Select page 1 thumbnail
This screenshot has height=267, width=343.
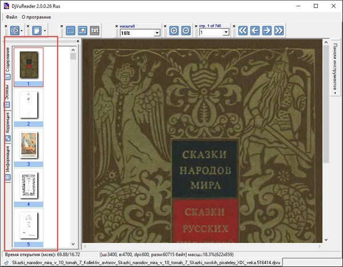pos(29,67)
